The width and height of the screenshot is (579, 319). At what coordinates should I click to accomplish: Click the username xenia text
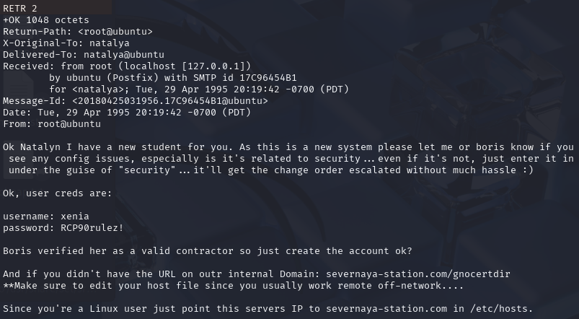46,217
